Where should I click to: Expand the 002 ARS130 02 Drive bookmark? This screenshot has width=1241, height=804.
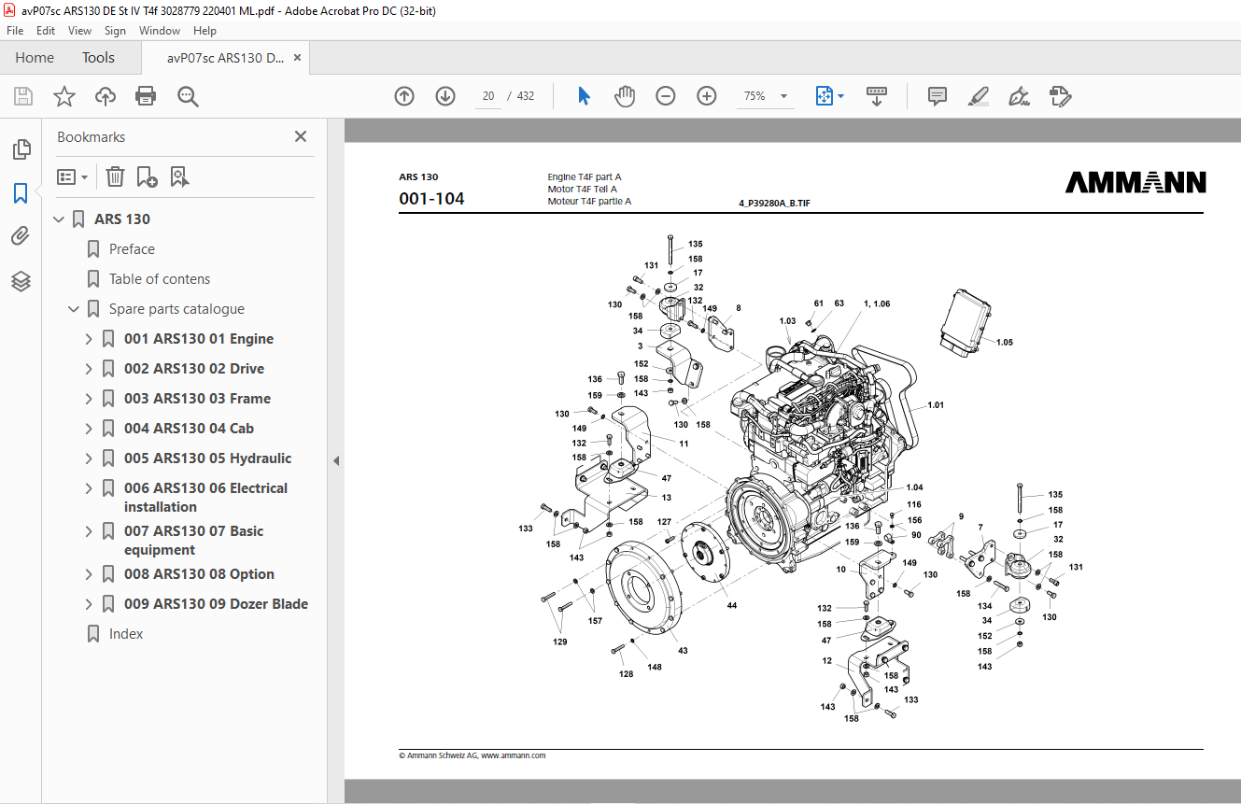click(x=89, y=369)
